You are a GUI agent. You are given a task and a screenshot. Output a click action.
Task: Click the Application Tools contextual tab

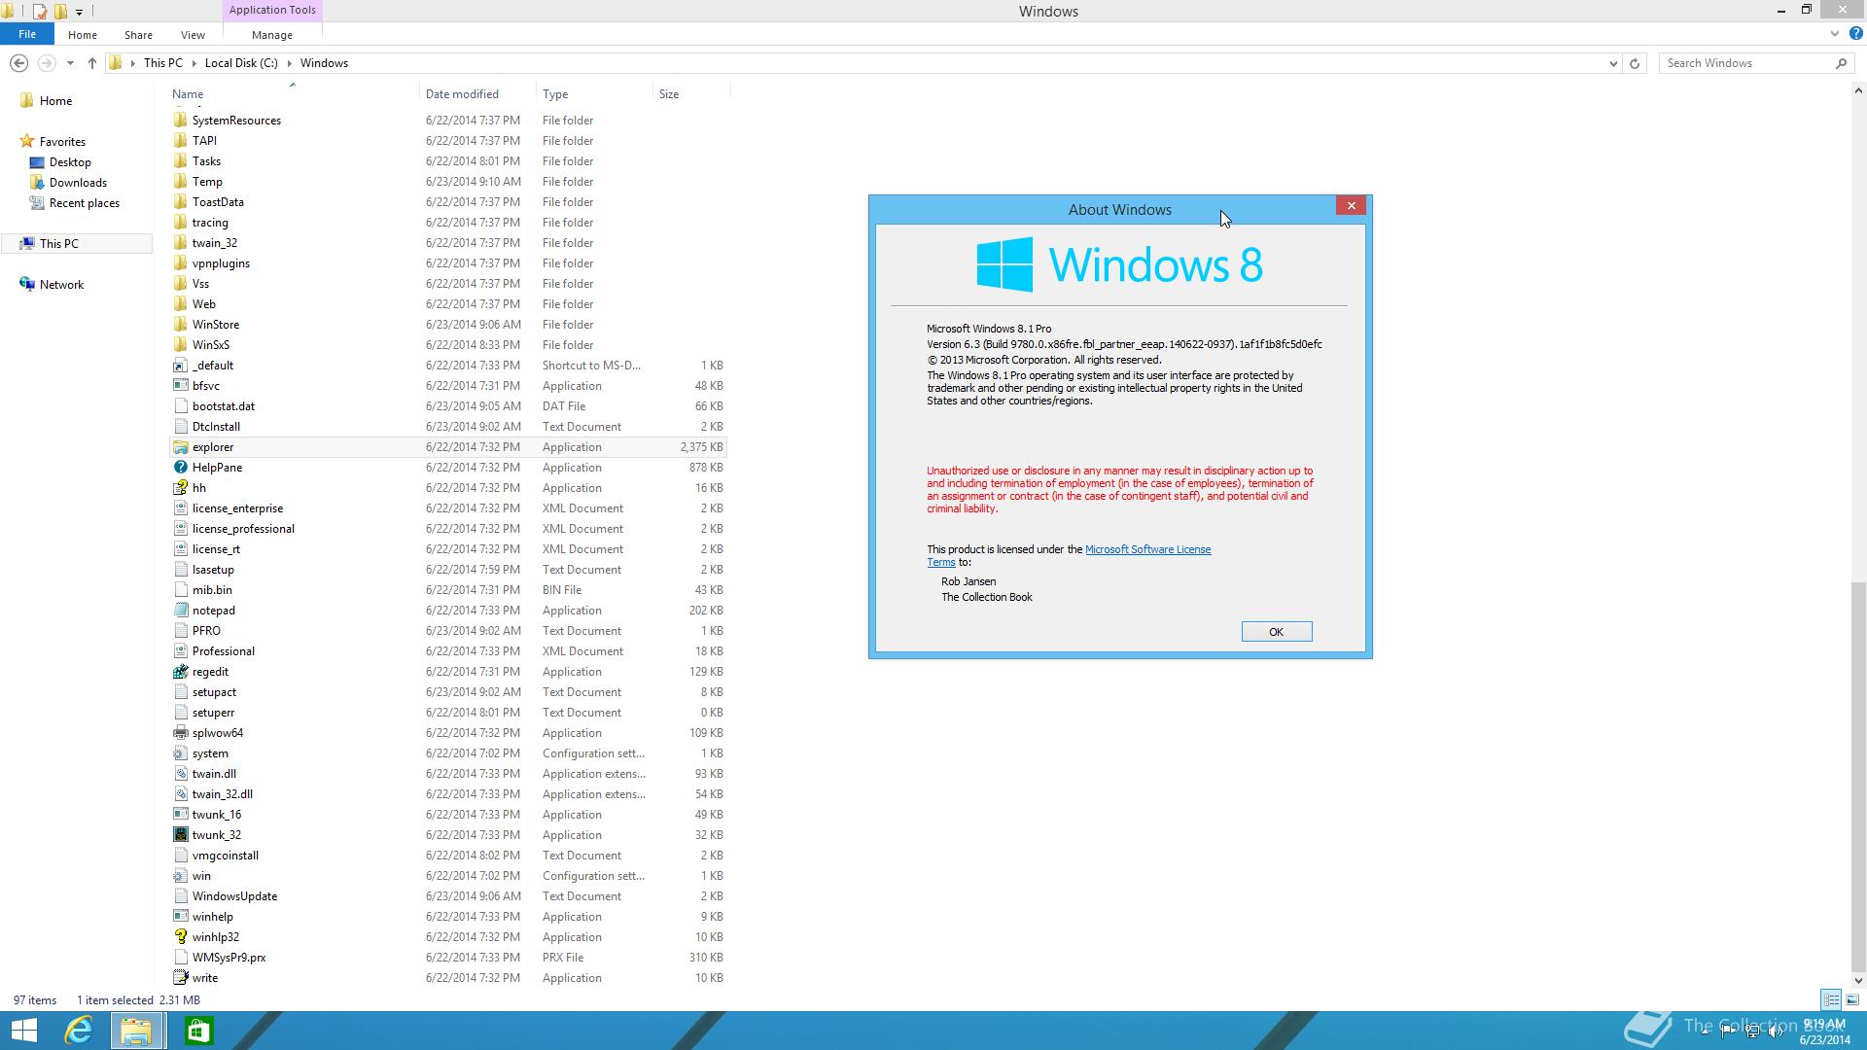coord(272,10)
